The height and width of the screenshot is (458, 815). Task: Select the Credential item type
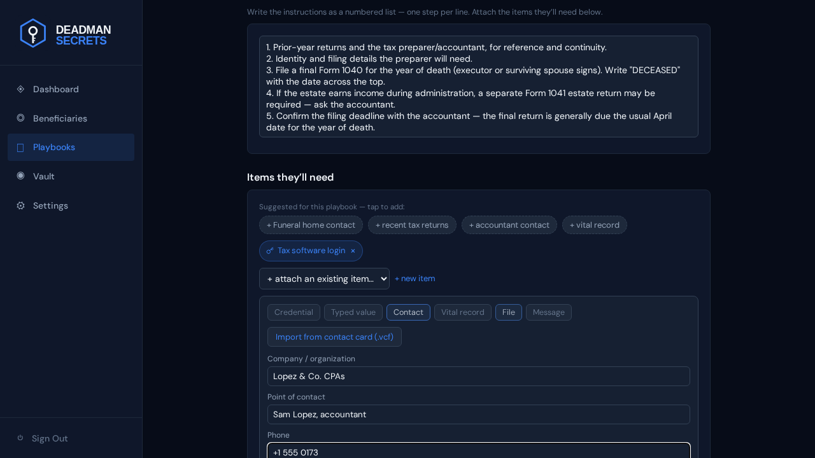[294, 312]
